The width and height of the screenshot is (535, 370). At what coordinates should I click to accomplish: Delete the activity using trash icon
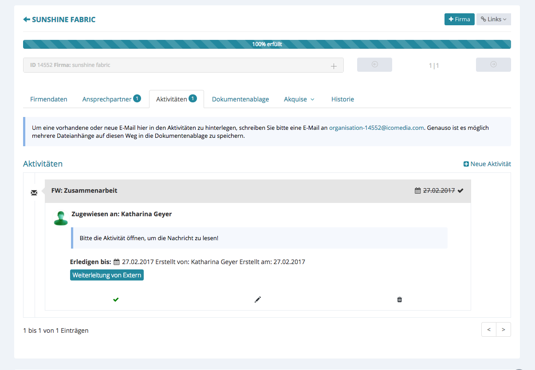(x=399, y=300)
